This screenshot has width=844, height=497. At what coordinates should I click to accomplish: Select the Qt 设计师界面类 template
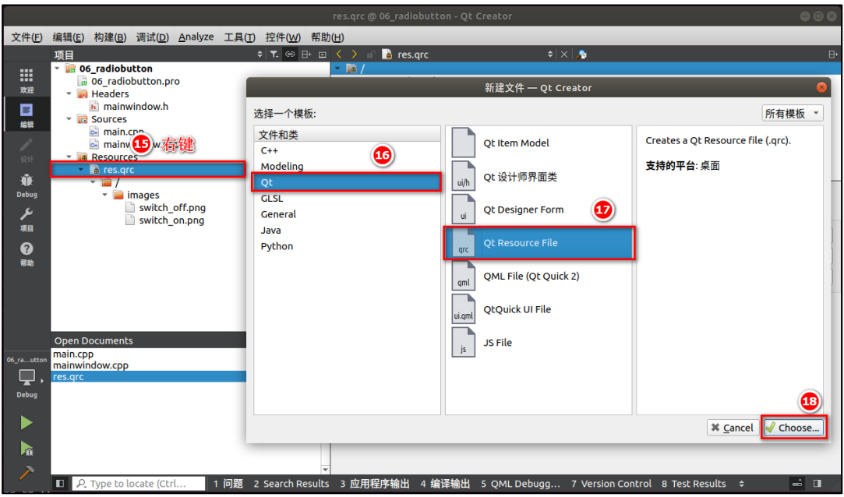(539, 177)
